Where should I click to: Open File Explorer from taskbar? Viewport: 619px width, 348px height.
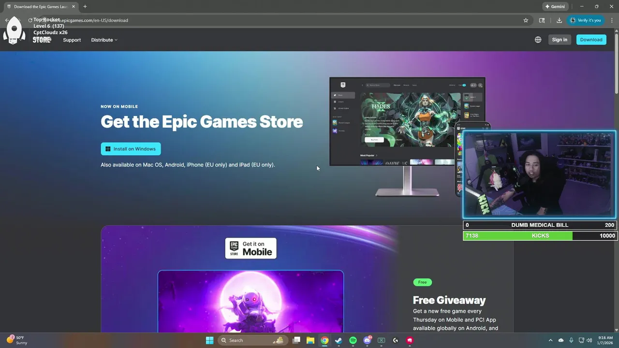(x=310, y=340)
